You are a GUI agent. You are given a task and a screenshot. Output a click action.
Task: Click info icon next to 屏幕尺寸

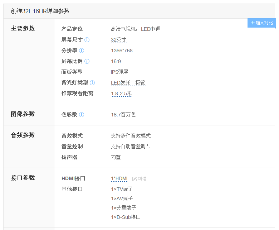coord(87,40)
